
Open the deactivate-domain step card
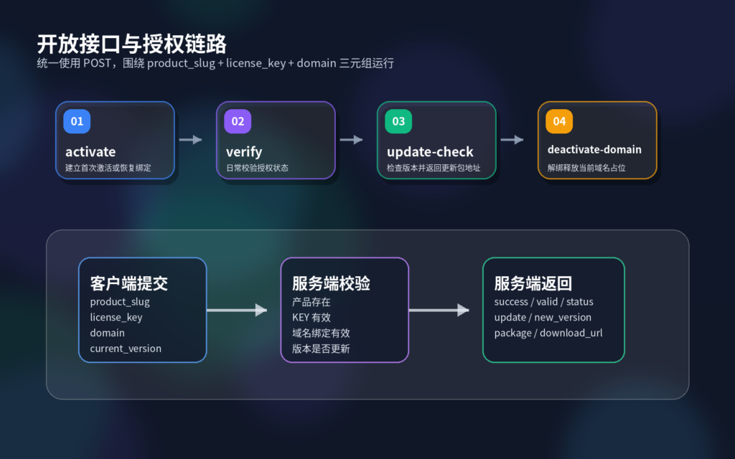(x=598, y=141)
